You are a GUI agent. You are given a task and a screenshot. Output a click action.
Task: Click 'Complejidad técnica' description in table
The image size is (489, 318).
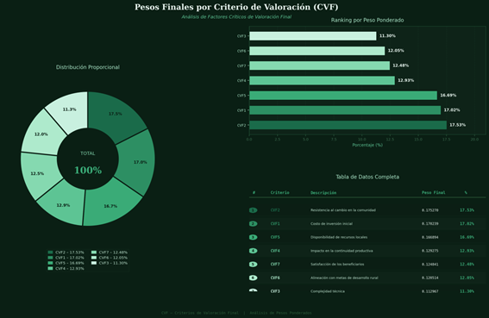(x=328, y=291)
